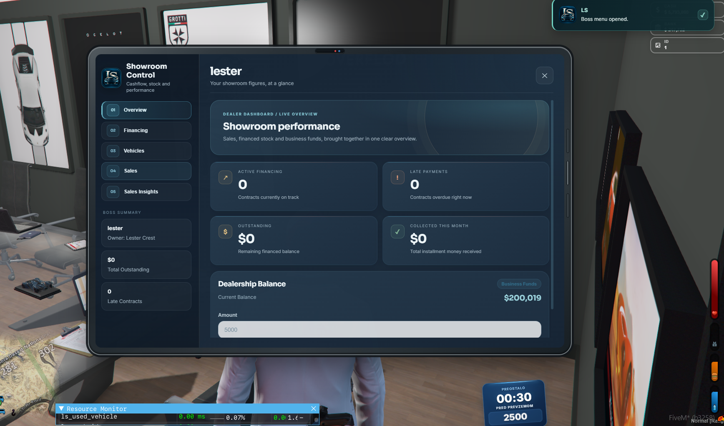724x426 pixels.
Task: Open Sales Insights section
Action: [x=146, y=192]
